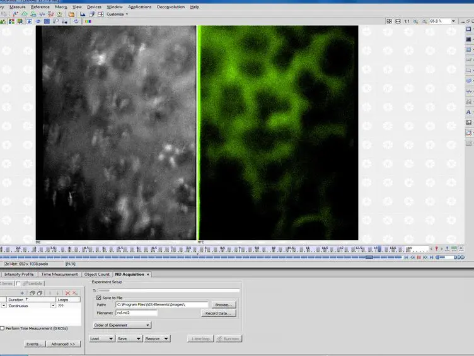Switch to the Intensity Profile tab
The height and width of the screenshot is (356, 474).
pos(19,275)
